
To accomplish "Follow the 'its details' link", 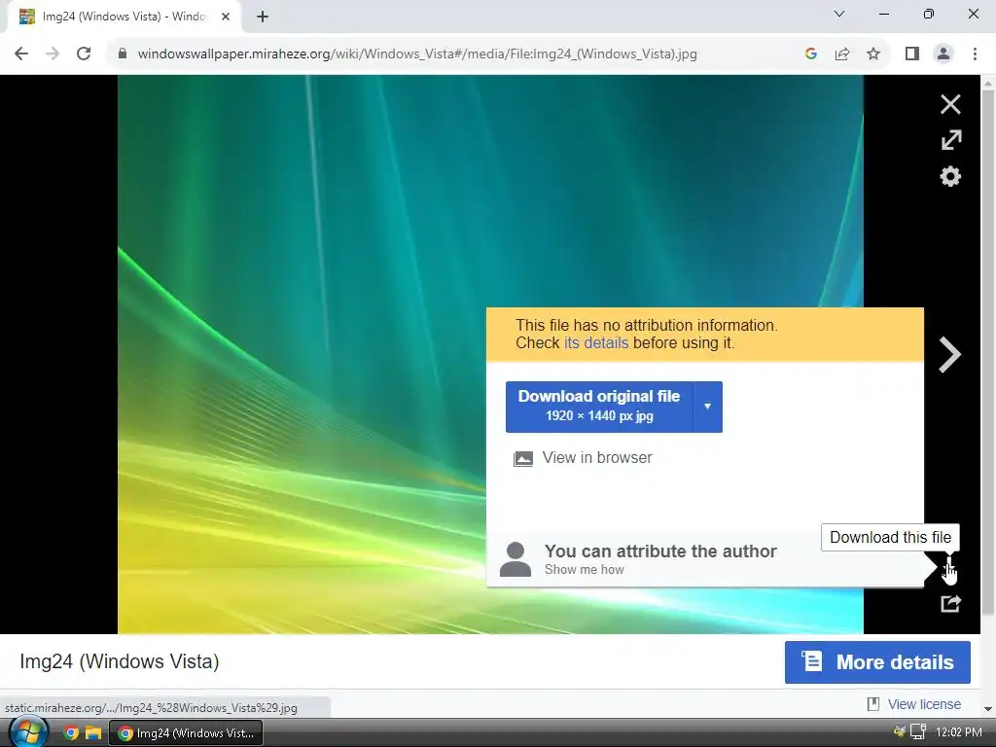I will tap(596, 343).
